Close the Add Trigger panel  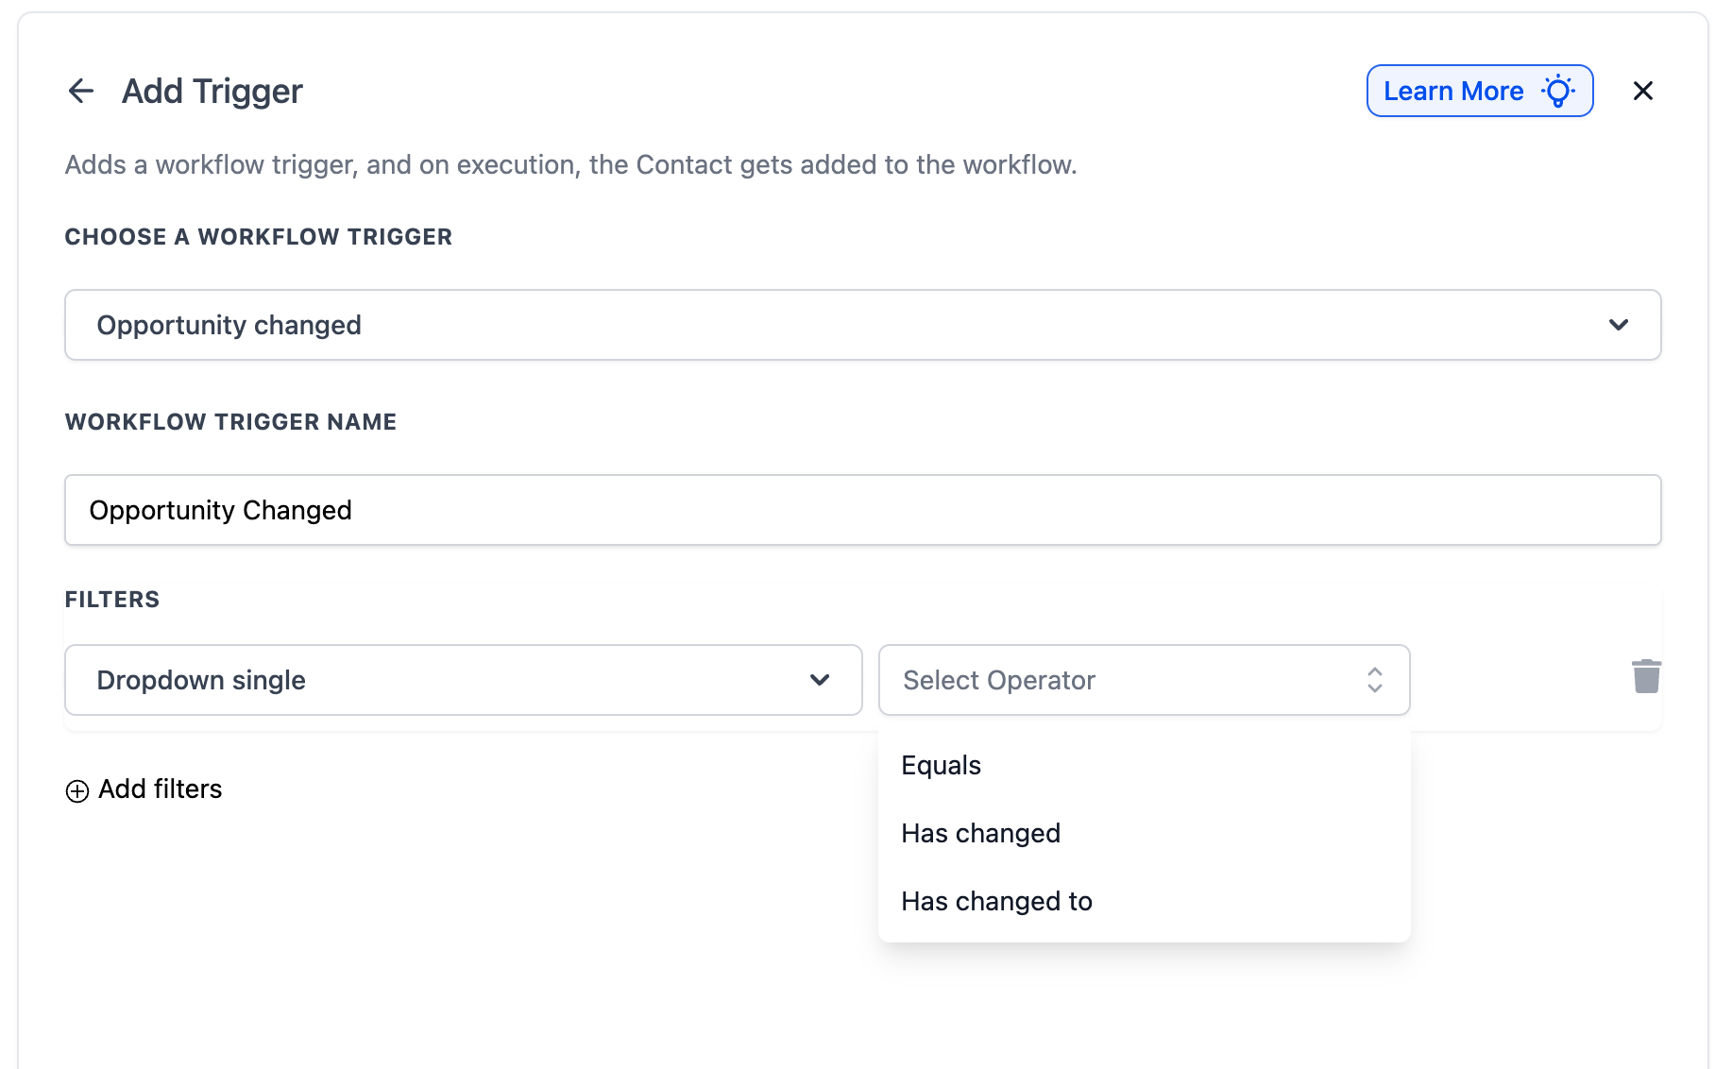(1643, 91)
